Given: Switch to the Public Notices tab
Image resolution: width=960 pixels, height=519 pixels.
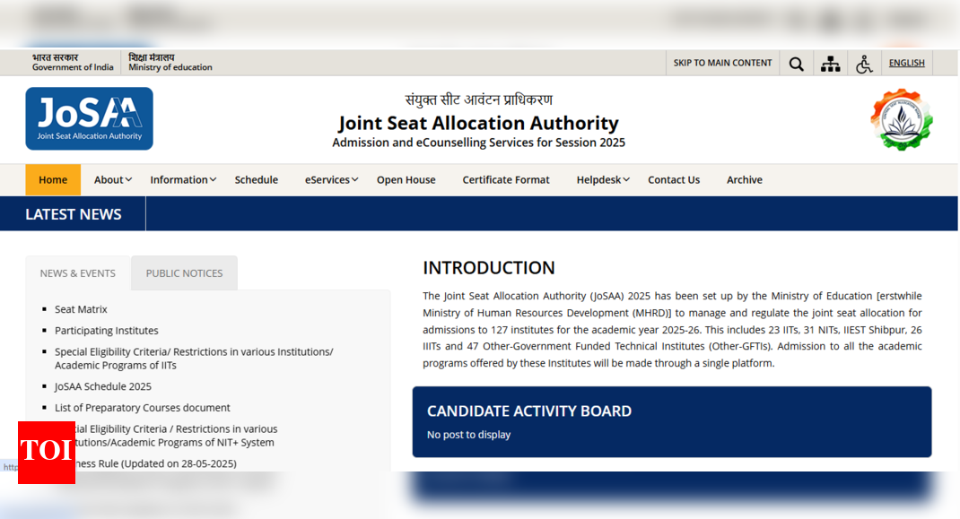Looking at the screenshot, I should point(184,273).
